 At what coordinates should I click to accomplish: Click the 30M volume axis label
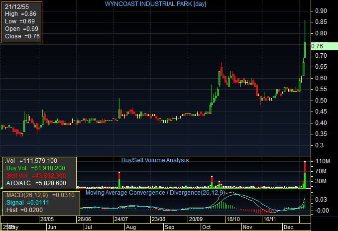point(321,181)
